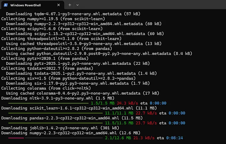Click 'Downloading pandas-2.2.3' wheel line

click(x=72, y=118)
